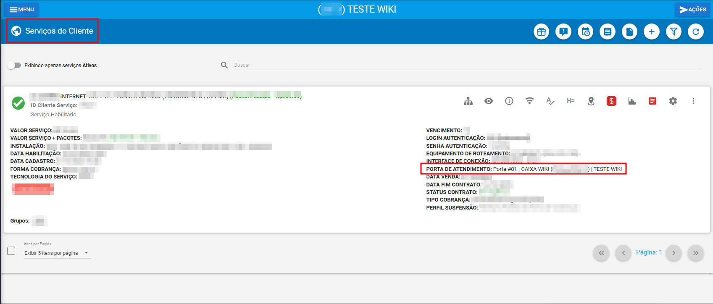Click the green service enabled checkmark

pyautogui.click(x=18, y=103)
